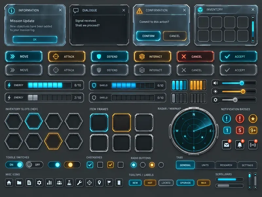Click the sun brightness icon

(x=215, y=92)
